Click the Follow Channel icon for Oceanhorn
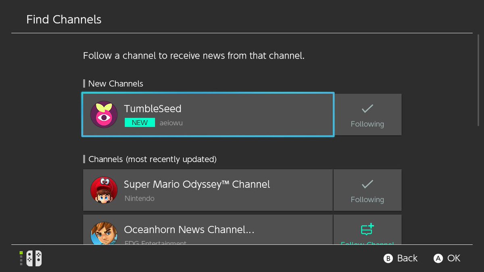 [367, 230]
